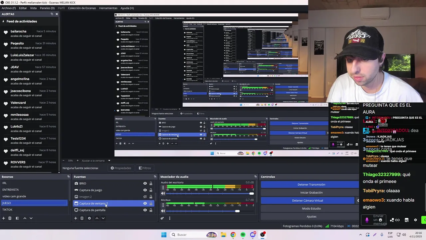Open scene filters icon in the Escenas toolbar
This screenshot has width=426, height=240.
click(17, 218)
